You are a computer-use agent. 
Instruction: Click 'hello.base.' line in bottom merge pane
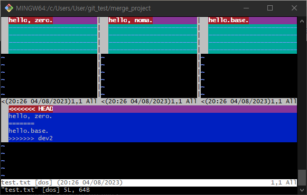(29, 131)
